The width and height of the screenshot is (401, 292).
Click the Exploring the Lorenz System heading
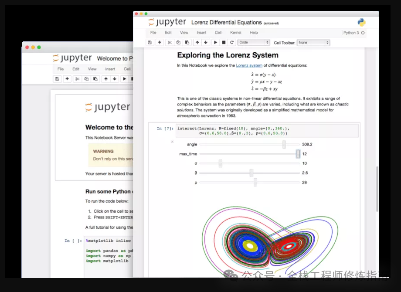(x=228, y=55)
